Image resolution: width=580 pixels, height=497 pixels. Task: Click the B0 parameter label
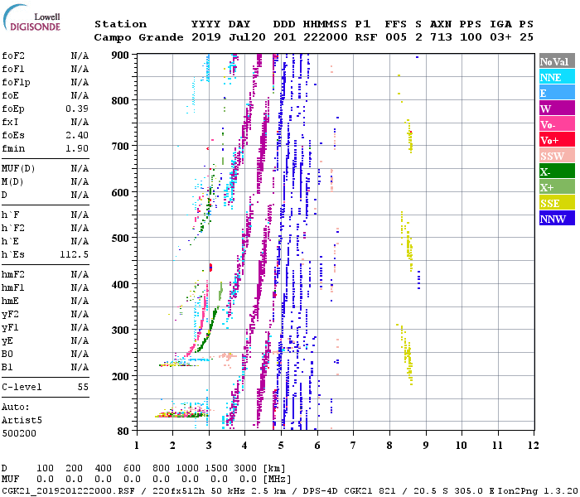(7, 354)
